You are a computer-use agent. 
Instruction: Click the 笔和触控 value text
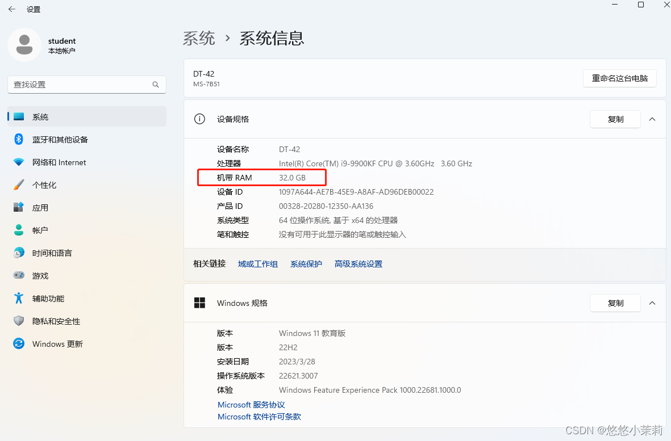(x=343, y=234)
